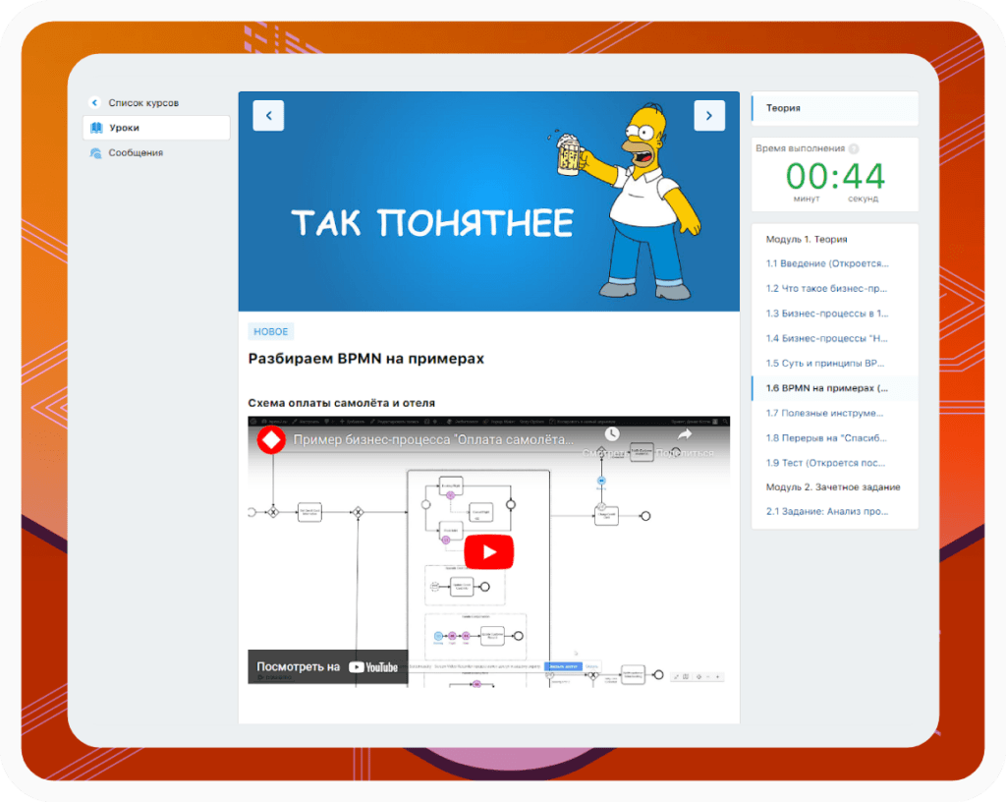Open lesson 1.8 Перерыв на "Спасиб...

click(x=826, y=438)
